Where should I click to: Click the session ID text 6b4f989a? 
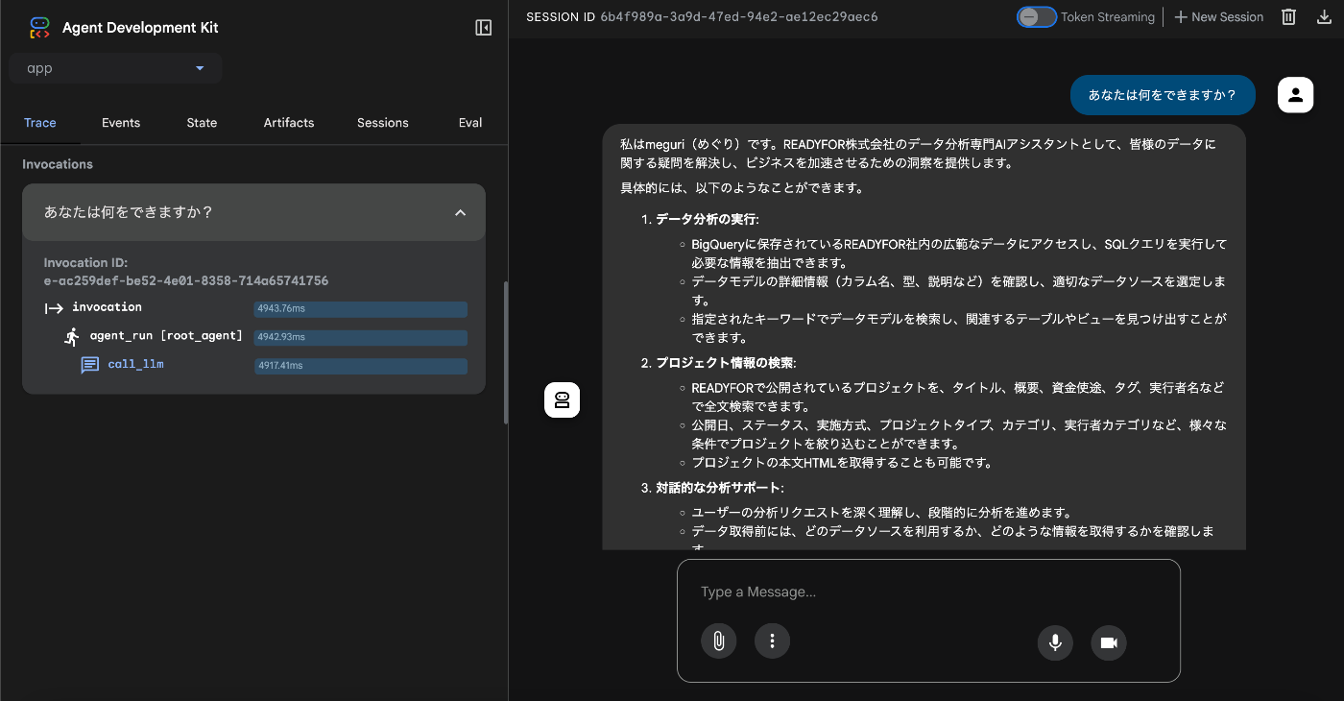738,17
